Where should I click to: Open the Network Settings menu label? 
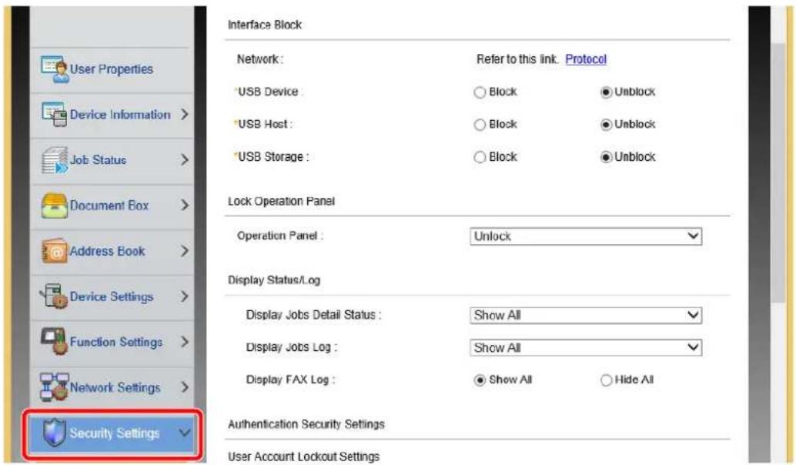pos(115,387)
